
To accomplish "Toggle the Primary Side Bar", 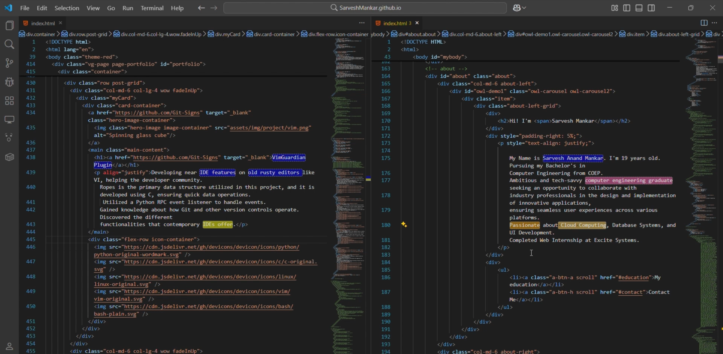I will [627, 8].
